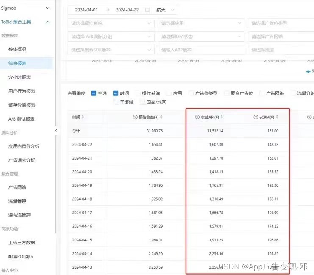This screenshot has height=275, width=314.
Task: Click help icon next to 收益API(¥)
Action: click(197, 117)
